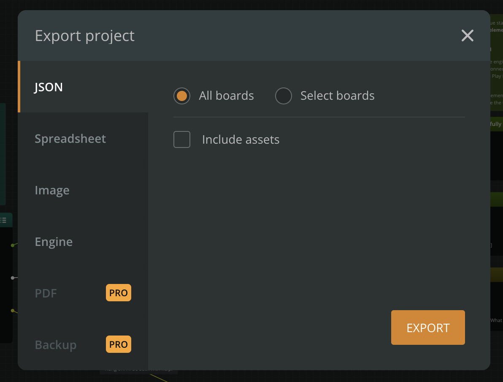Viewport: 503px width, 382px height.
Task: Click the list icon behind the dialog
Action: 4,220
